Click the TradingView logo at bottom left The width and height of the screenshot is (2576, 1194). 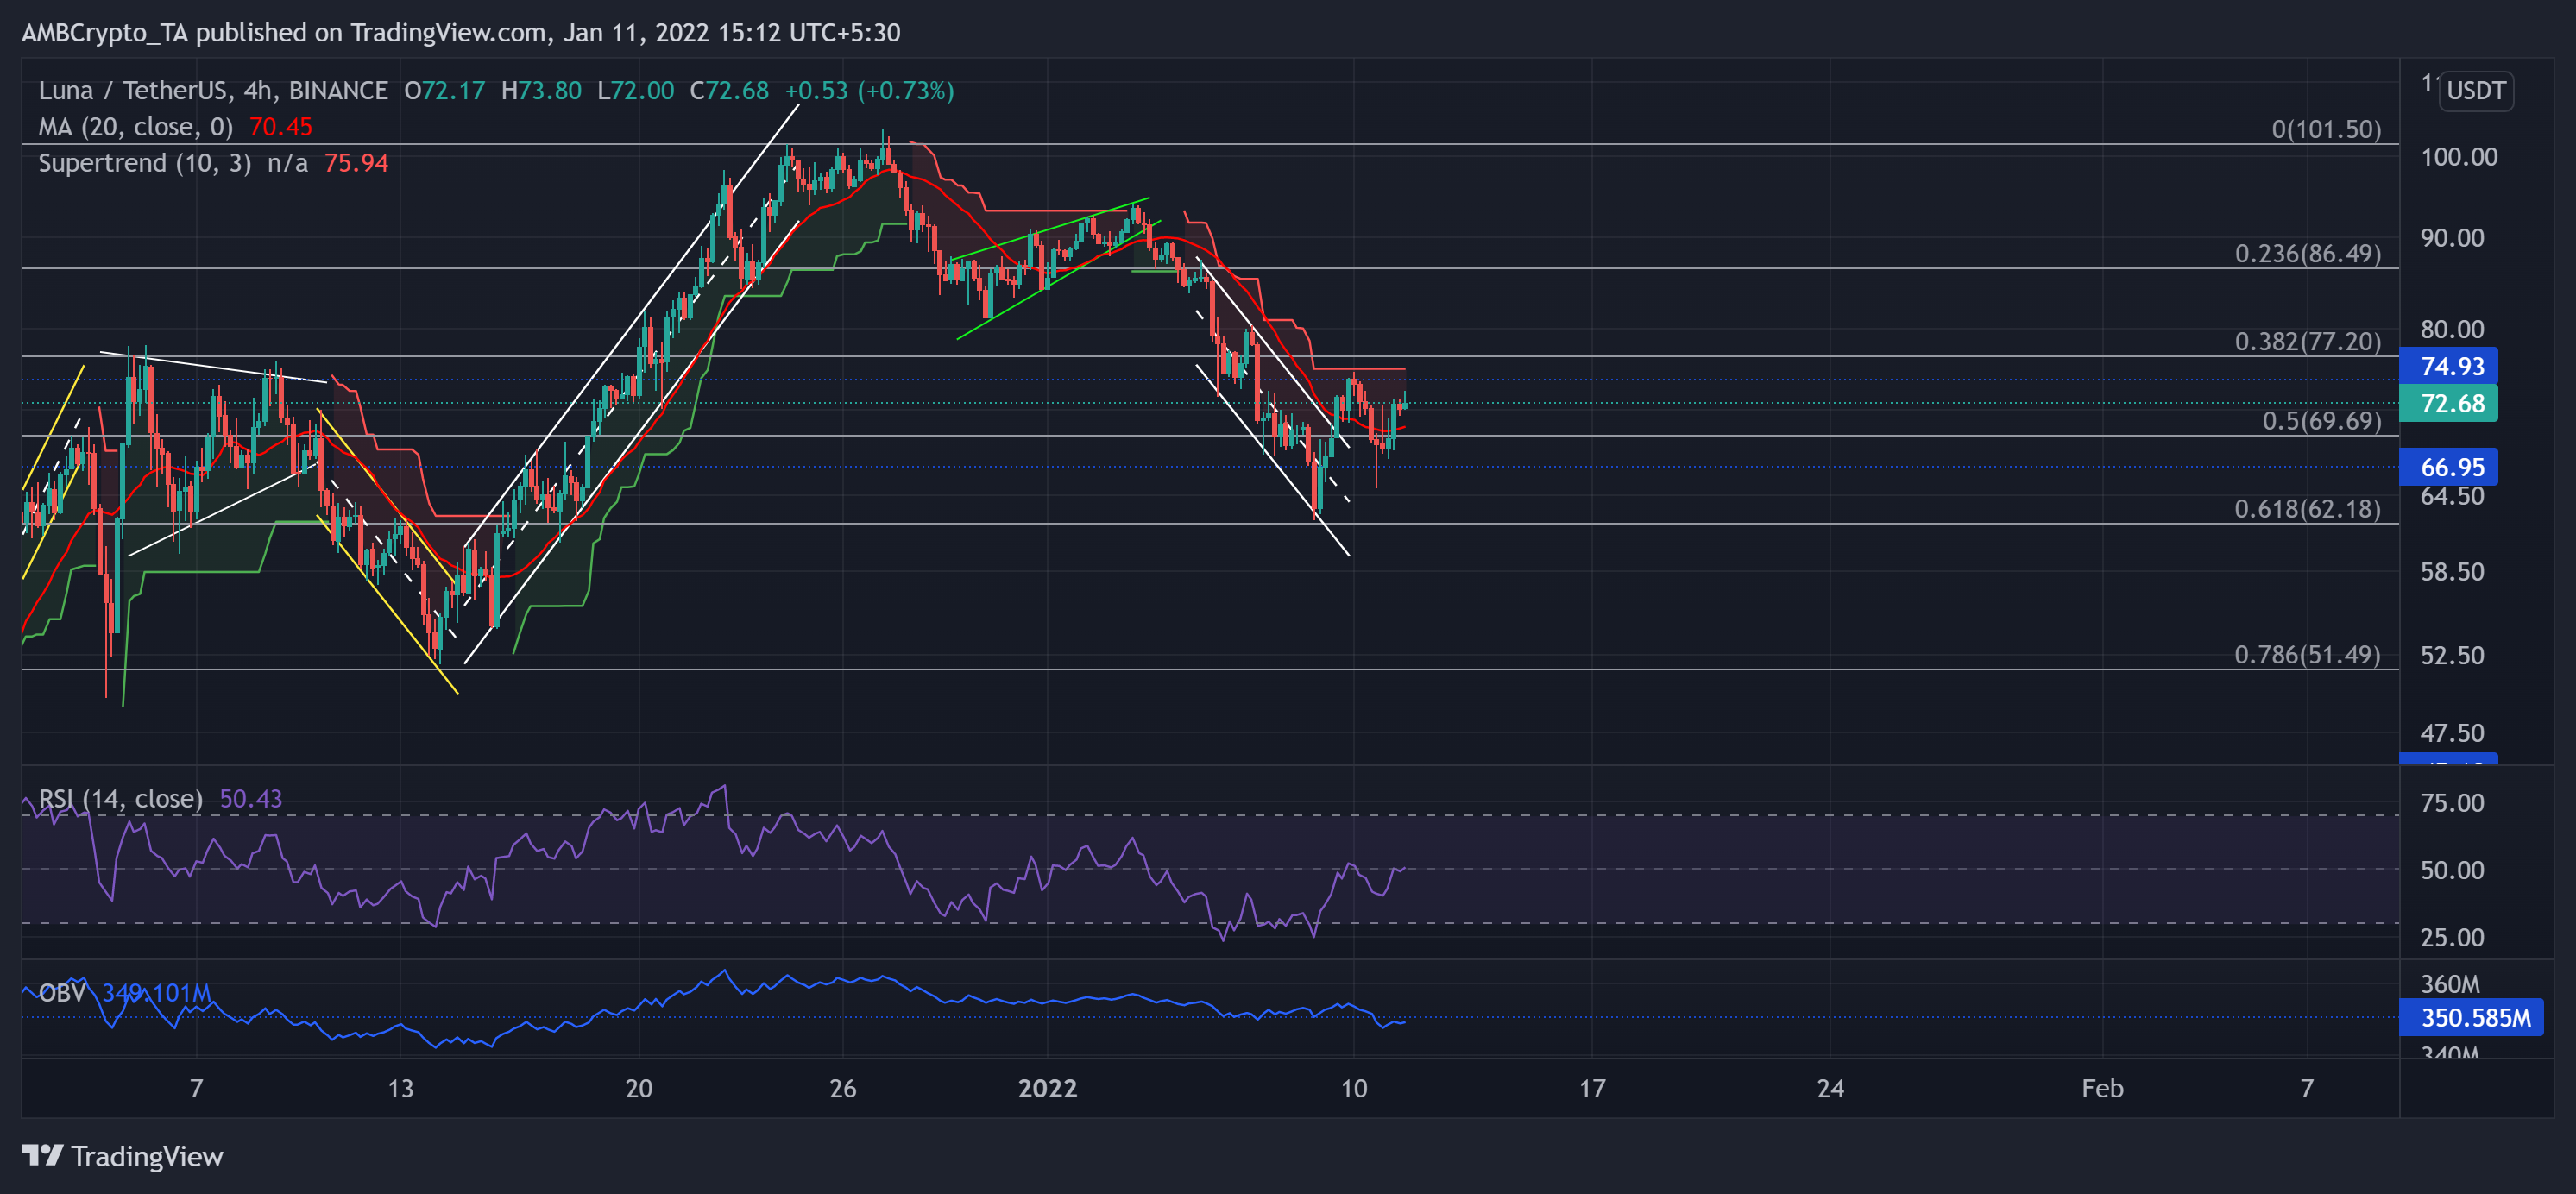click(122, 1156)
